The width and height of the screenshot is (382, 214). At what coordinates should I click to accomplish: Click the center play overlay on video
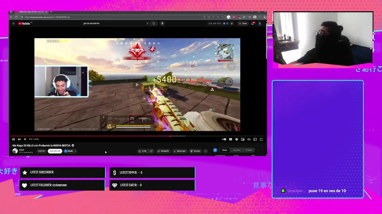(137, 85)
